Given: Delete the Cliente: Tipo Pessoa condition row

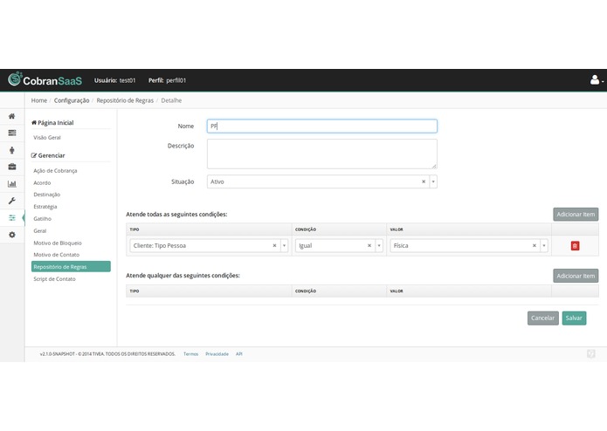Looking at the screenshot, I should (x=575, y=246).
